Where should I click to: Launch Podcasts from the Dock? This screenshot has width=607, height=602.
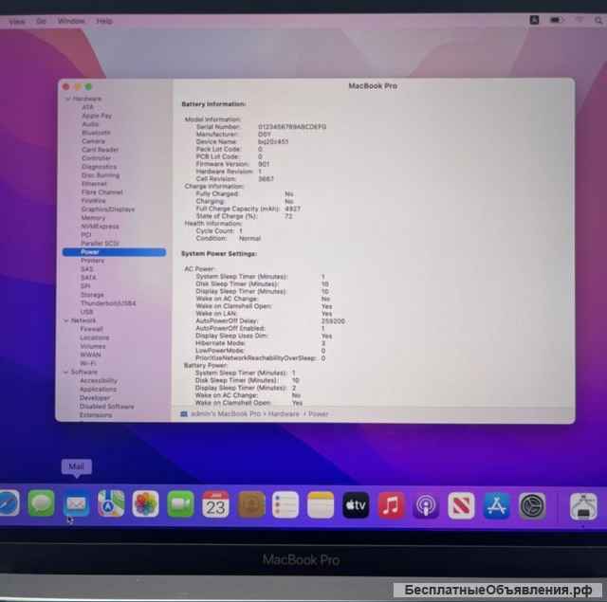tap(426, 505)
